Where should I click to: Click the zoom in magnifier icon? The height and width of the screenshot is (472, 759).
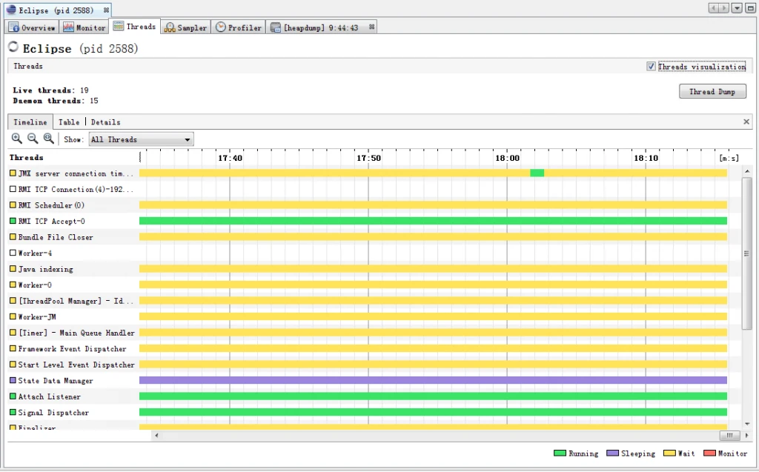[17, 139]
